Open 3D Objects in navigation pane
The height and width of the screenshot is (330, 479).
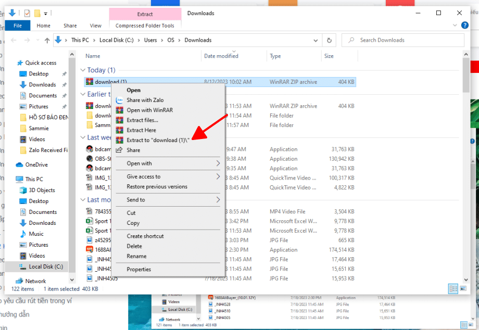(42, 190)
